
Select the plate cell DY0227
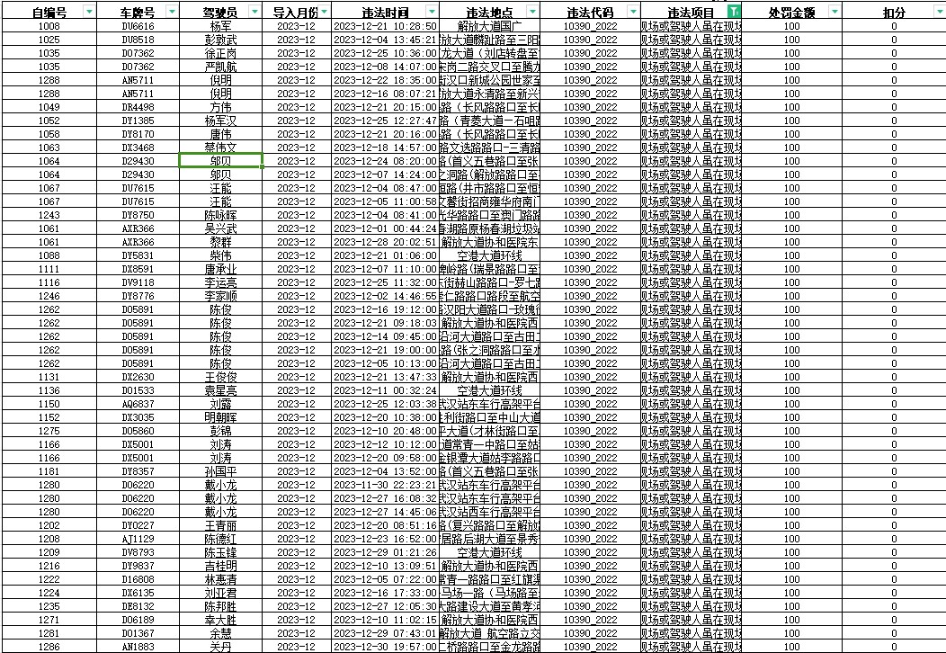138,525
